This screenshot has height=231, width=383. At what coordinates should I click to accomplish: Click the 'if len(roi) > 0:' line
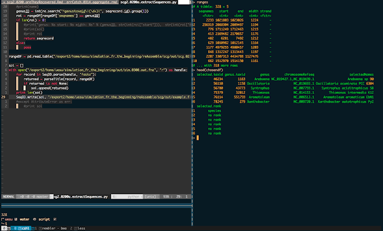(x=31, y=20)
